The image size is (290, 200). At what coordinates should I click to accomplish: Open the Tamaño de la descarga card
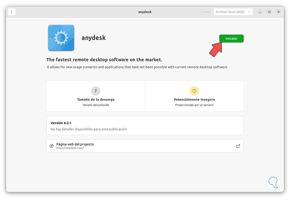coord(96,96)
